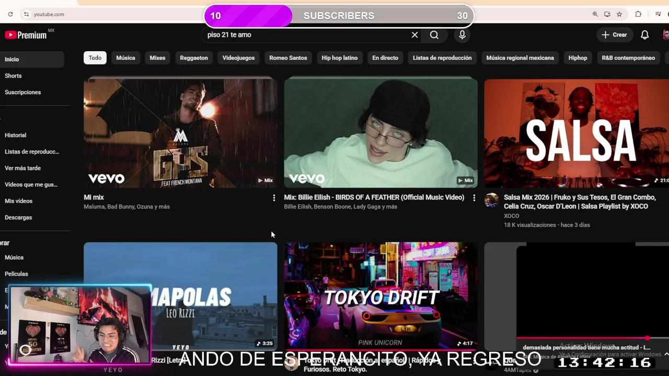Open Vídeos que me gustan in sidebar
The image size is (669, 376).
[32, 184]
